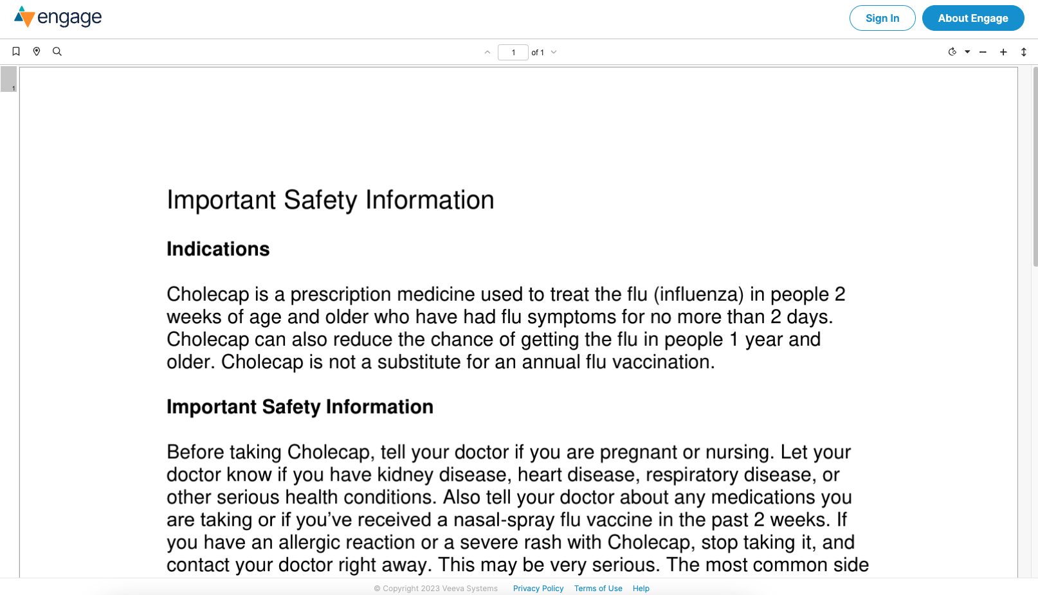Open the Terms of Use link
The image size is (1038, 595).
click(598, 589)
